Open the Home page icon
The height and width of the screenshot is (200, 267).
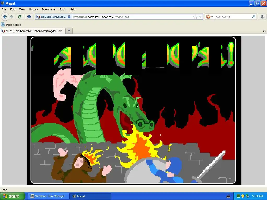point(29,17)
